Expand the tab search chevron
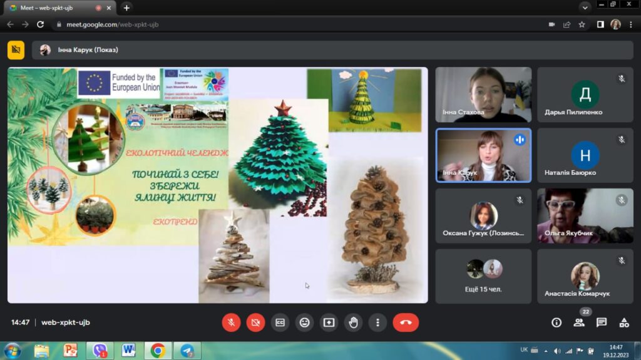 585,8
